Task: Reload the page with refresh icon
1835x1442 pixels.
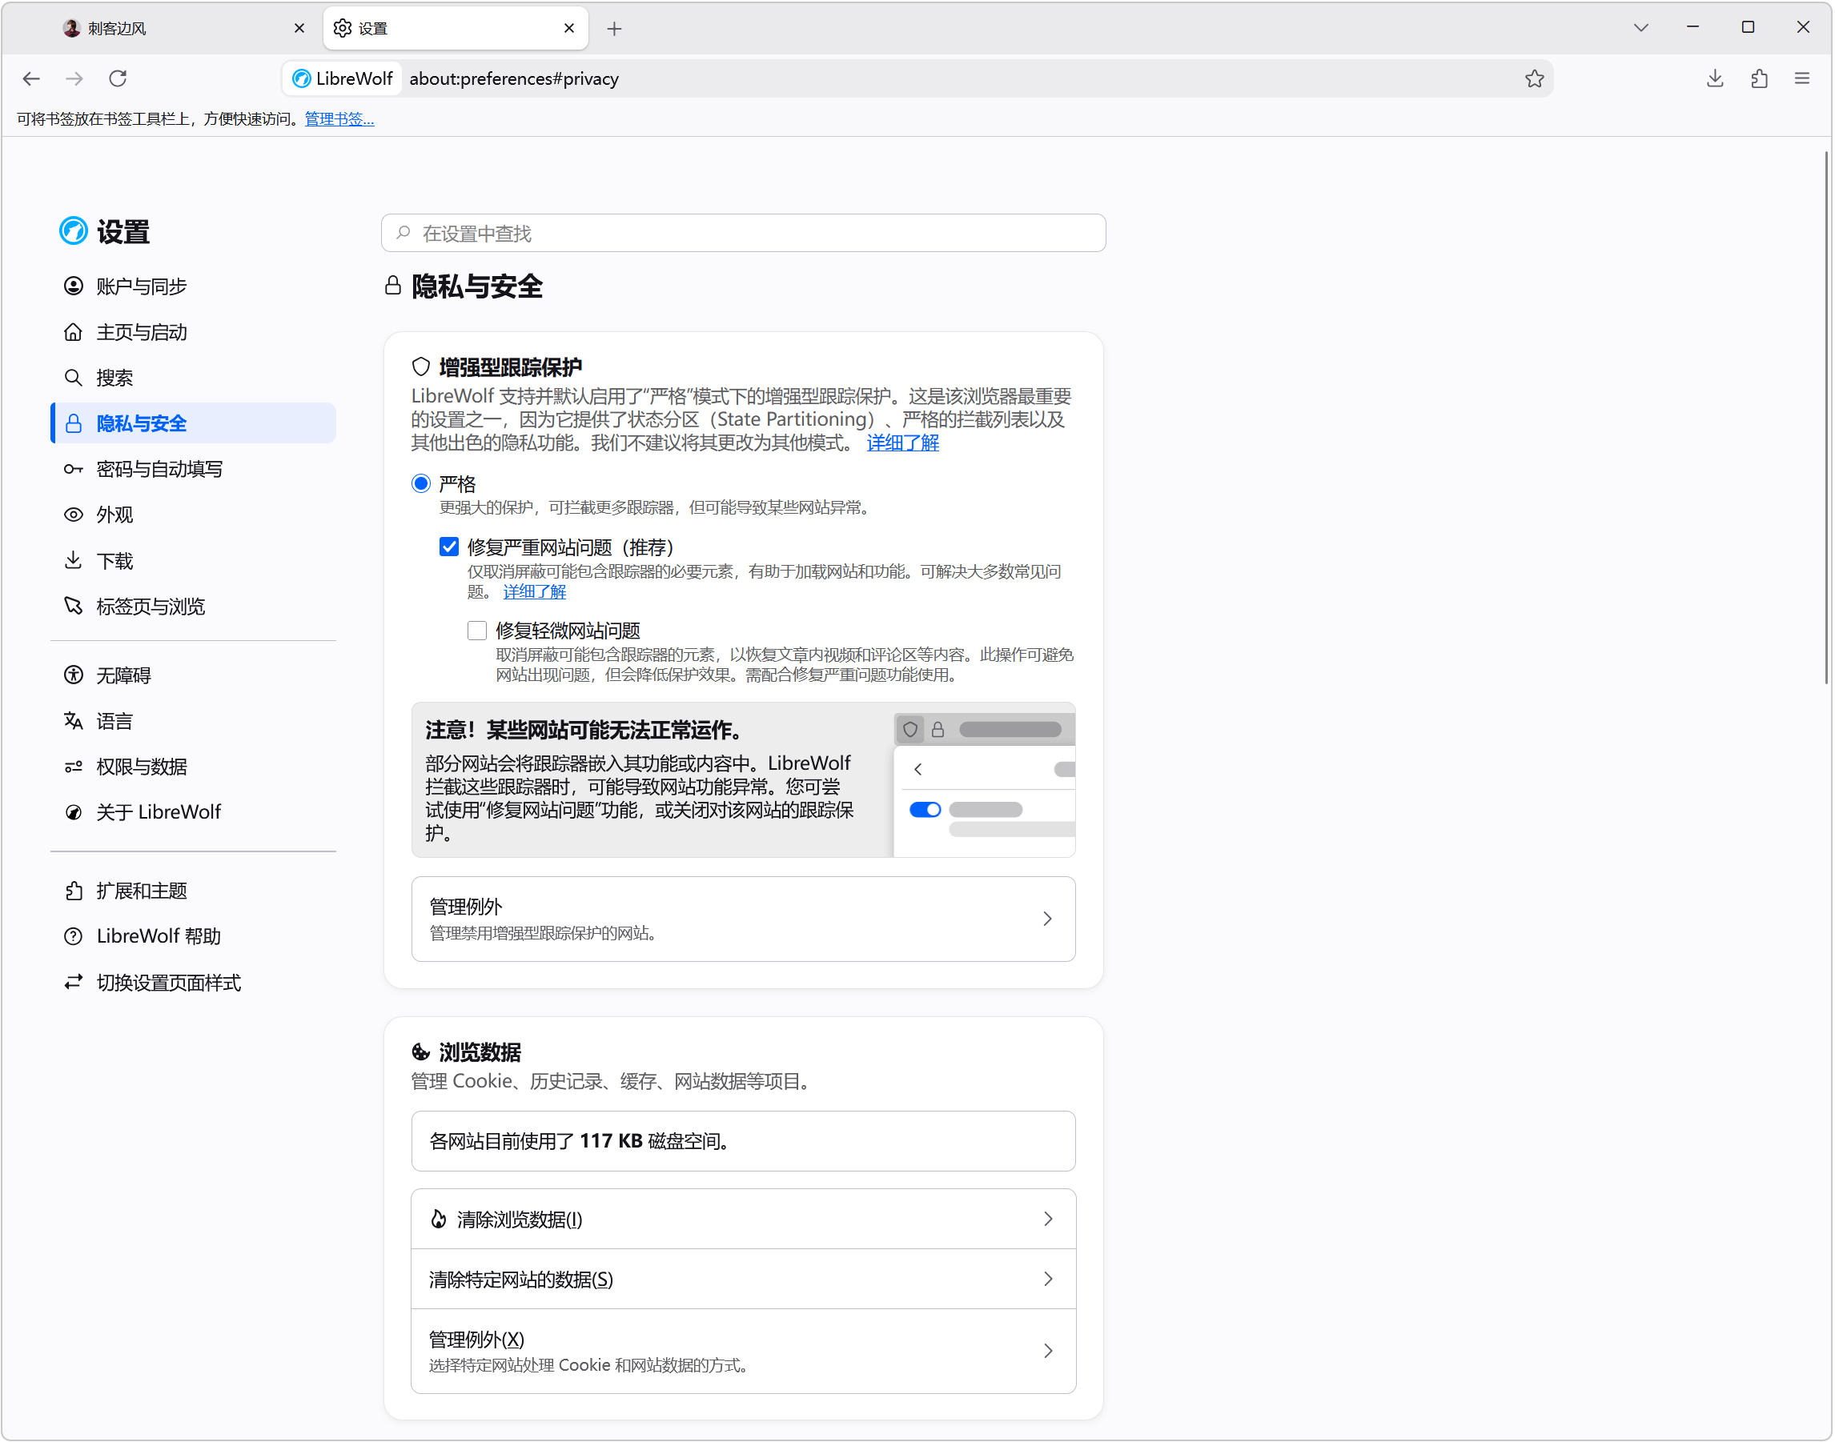Action: (118, 78)
